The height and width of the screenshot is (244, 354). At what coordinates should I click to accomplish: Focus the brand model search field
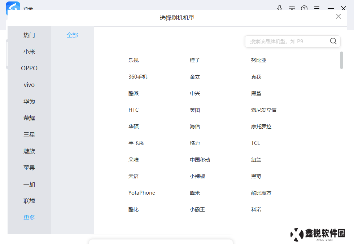pos(292,41)
